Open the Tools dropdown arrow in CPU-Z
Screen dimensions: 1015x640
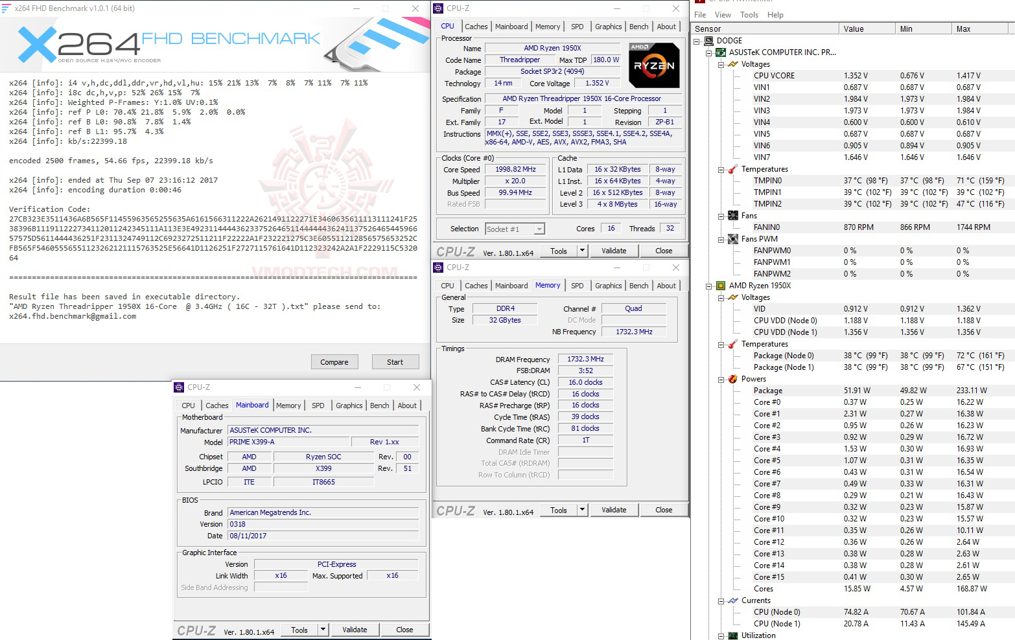581,250
